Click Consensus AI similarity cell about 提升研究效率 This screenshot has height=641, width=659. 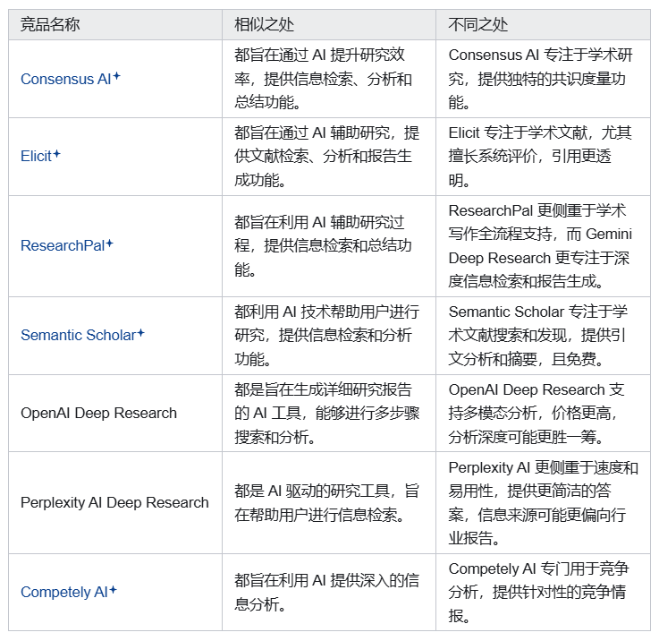click(x=329, y=79)
